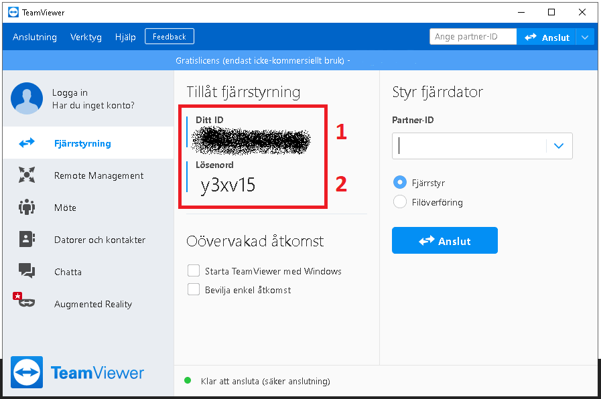Click the Tillåt fjärrstyrning heading
The width and height of the screenshot is (601, 399).
243,92
